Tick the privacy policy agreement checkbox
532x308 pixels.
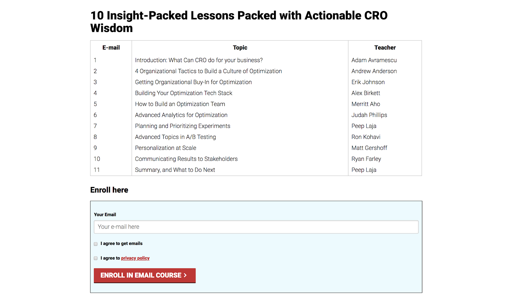(x=96, y=258)
